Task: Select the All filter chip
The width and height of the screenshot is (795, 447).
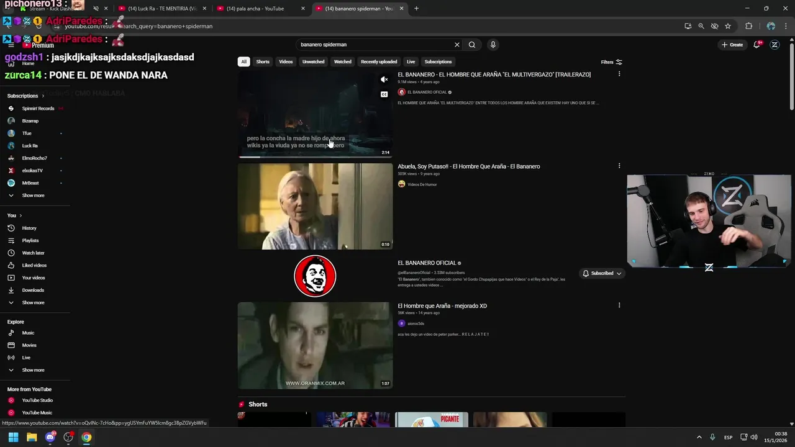Action: 244,61
